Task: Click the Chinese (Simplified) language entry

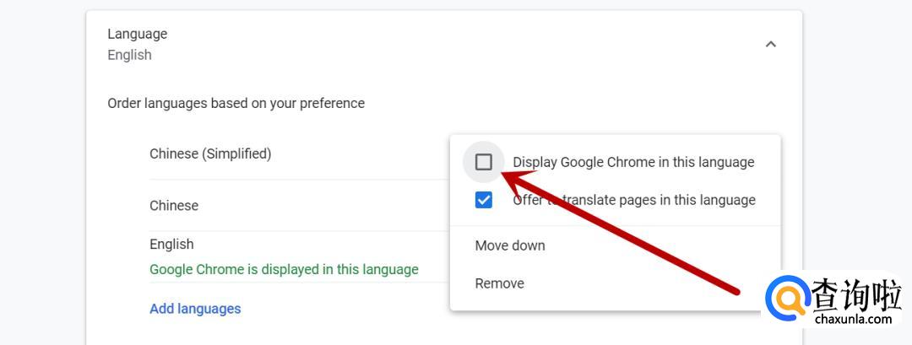Action: (210, 154)
